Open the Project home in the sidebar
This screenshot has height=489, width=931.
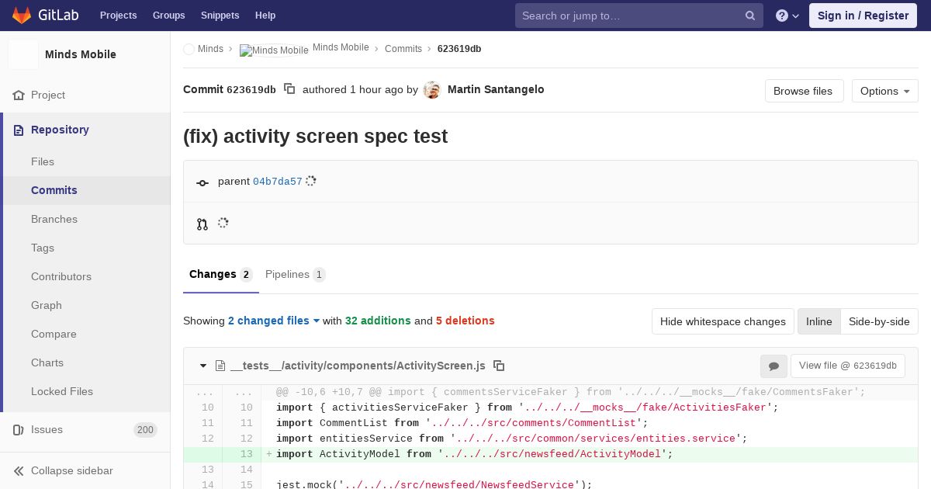click(48, 95)
